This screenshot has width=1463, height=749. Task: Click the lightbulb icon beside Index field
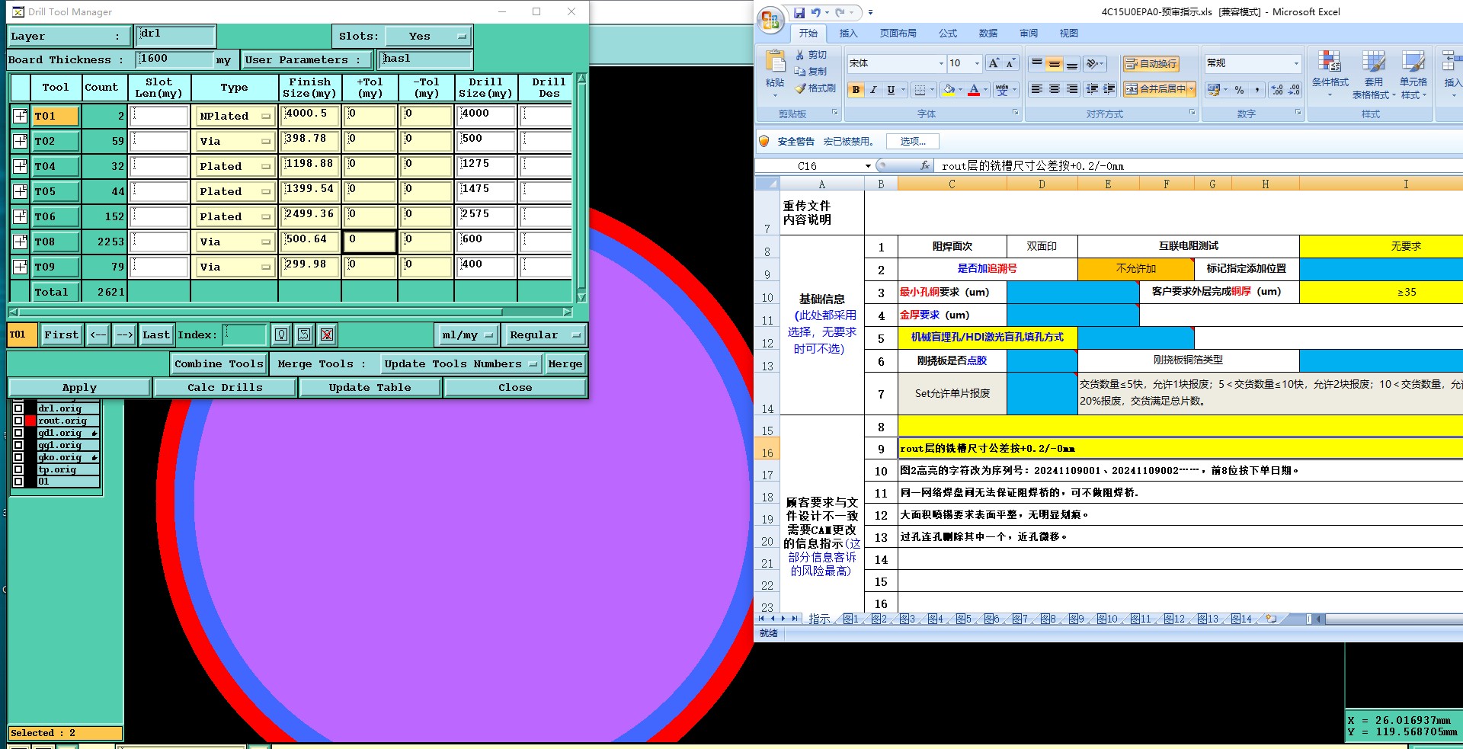coord(281,334)
